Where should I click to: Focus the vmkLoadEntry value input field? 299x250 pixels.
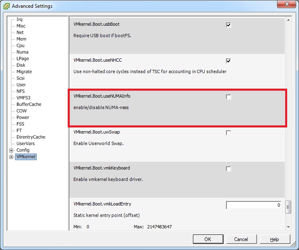click(x=253, y=205)
